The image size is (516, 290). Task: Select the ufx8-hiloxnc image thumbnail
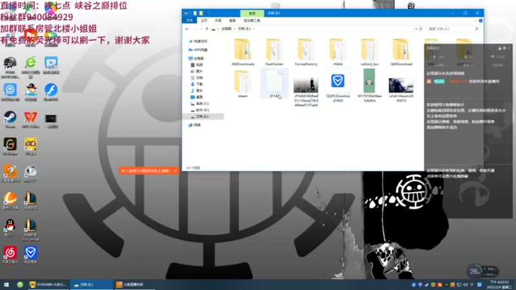[401, 89]
